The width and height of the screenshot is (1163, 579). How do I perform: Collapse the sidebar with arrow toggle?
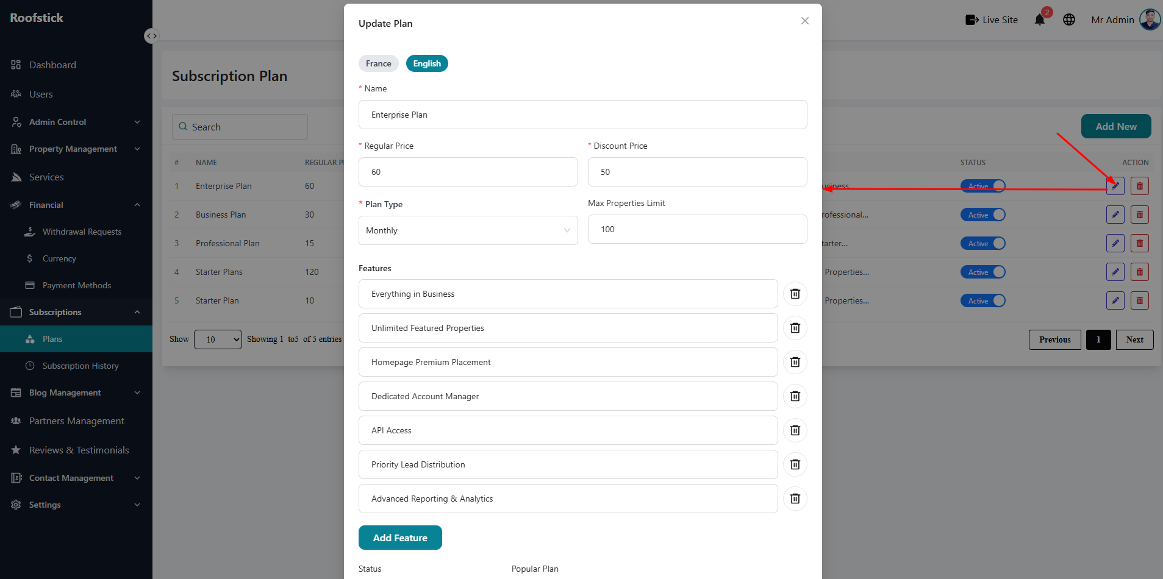152,36
